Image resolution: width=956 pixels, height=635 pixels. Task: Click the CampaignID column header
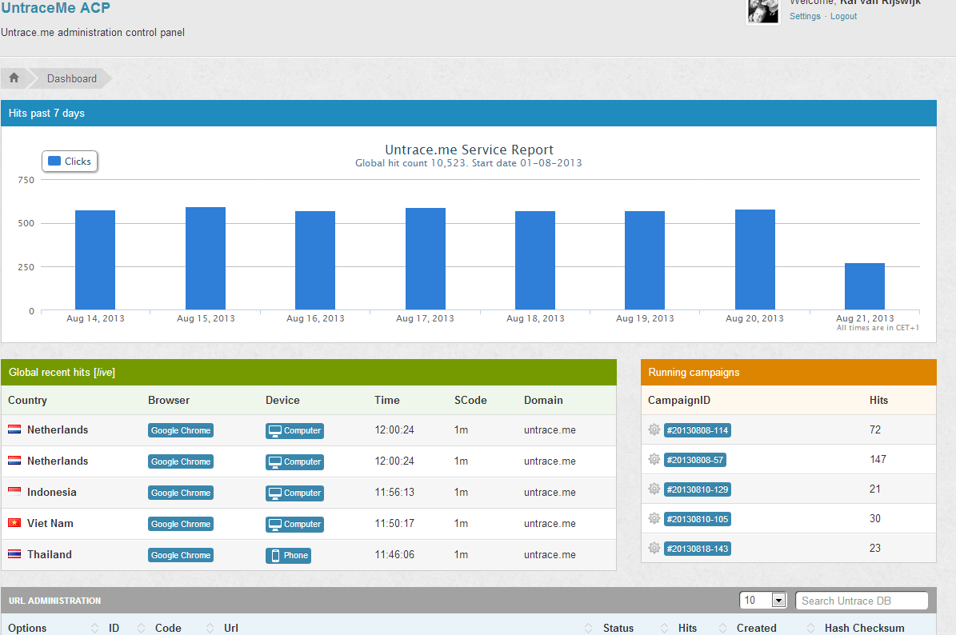click(x=678, y=400)
